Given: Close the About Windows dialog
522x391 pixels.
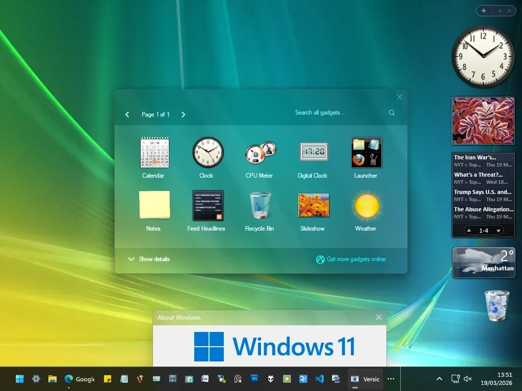Looking at the screenshot, I should [379, 317].
